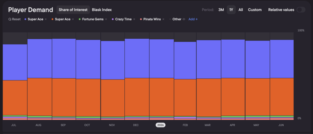Viewport: 313px width, 134px height.
Task: Select the 3M period
Action: [221, 10]
